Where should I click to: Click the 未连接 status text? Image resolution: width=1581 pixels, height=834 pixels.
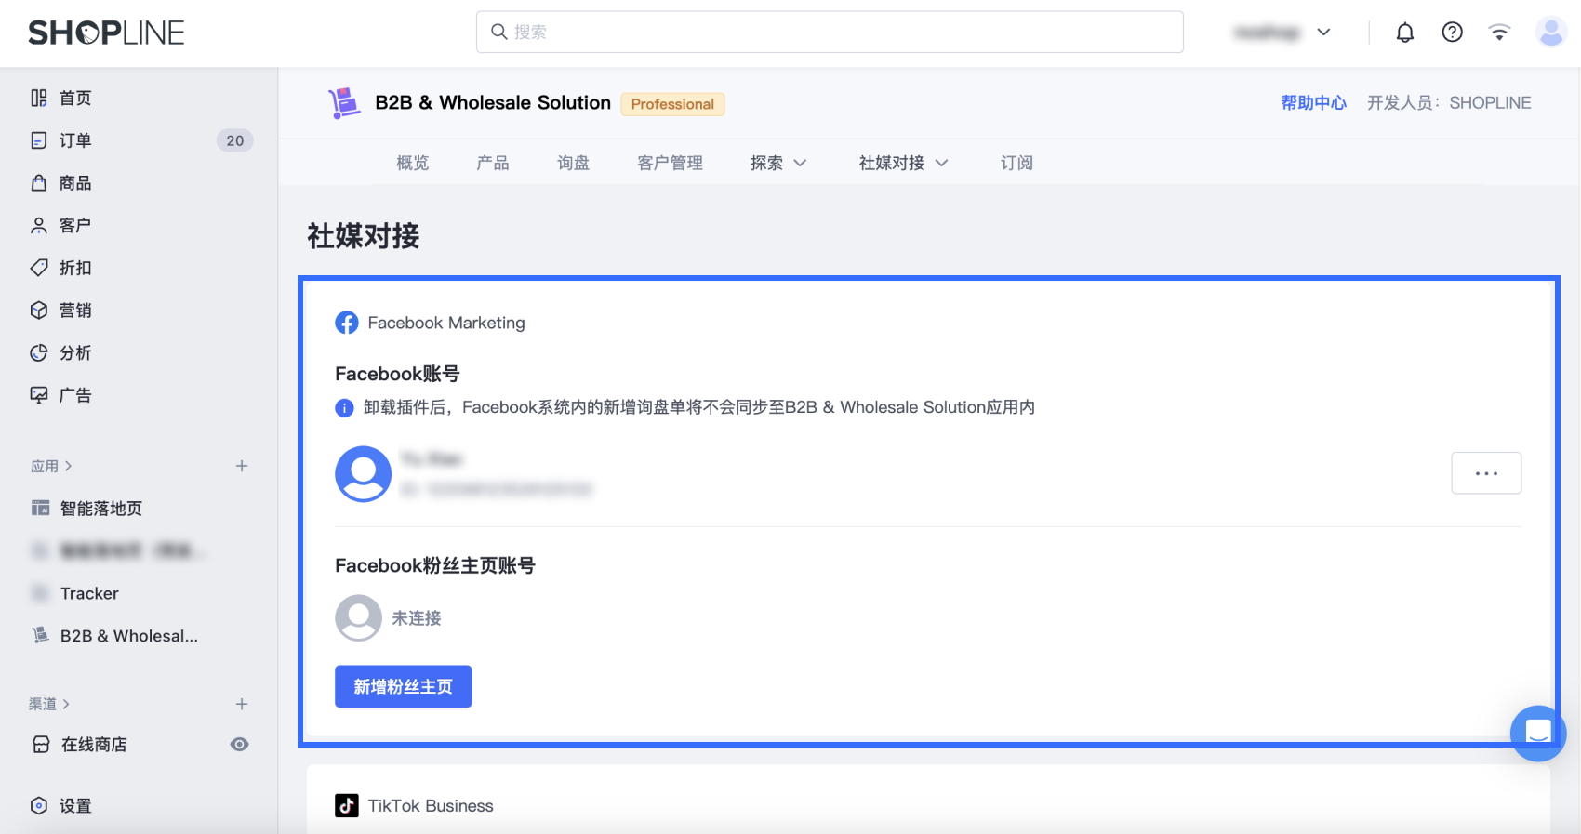click(x=417, y=618)
